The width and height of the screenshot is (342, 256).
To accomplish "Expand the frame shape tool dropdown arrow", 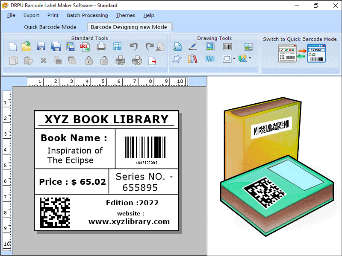I will 234,58.
